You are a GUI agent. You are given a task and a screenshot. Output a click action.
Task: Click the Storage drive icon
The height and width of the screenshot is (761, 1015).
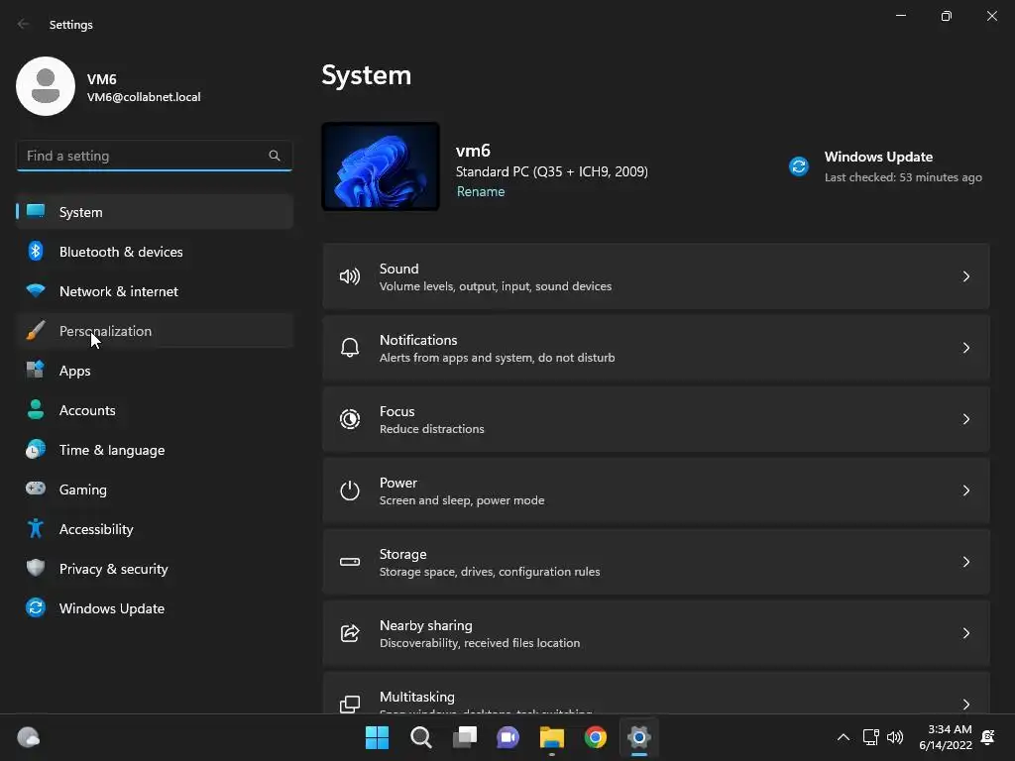point(350,562)
